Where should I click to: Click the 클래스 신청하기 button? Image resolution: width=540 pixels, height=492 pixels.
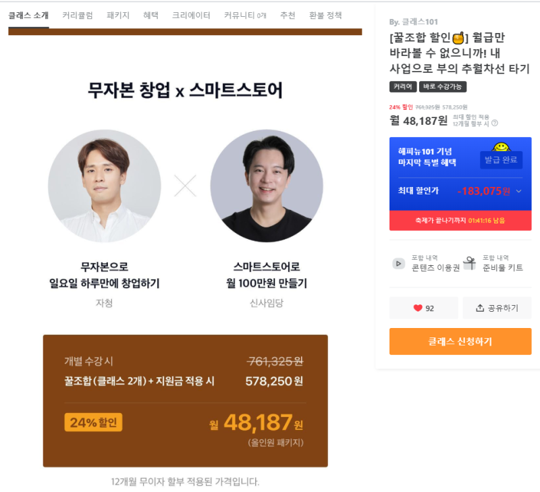tap(460, 341)
